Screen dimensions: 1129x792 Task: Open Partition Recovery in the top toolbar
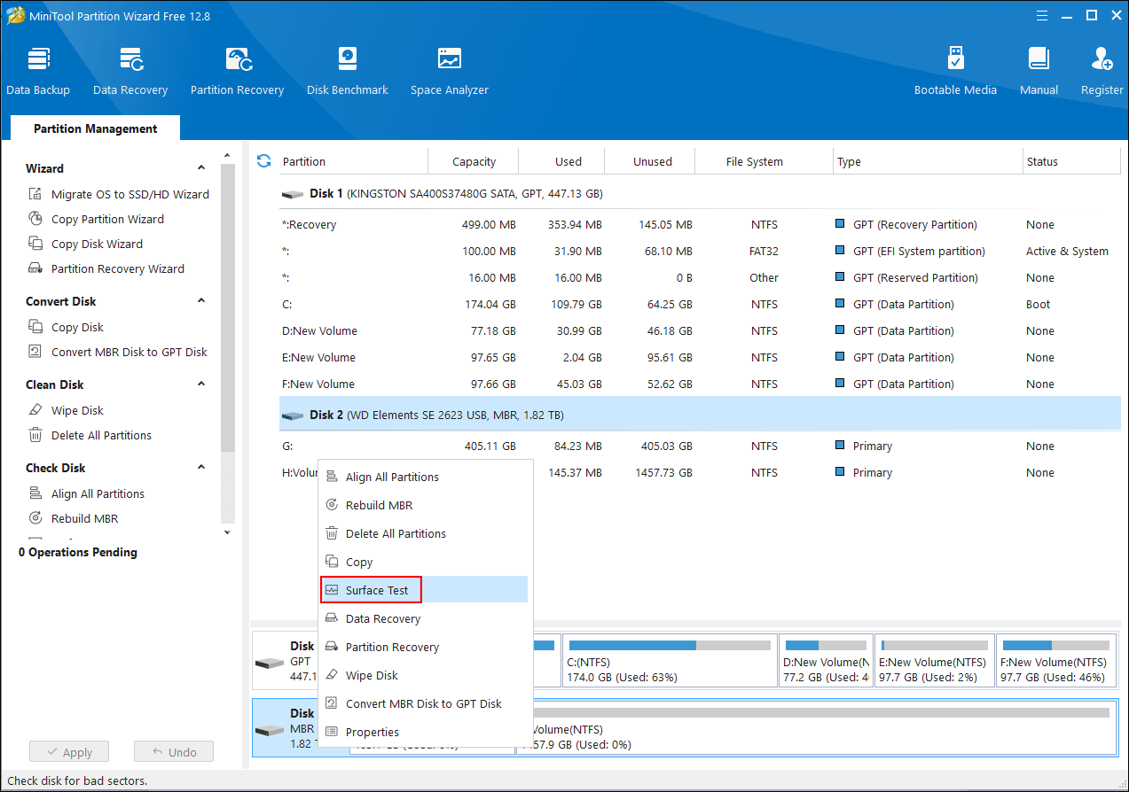pyautogui.click(x=237, y=72)
